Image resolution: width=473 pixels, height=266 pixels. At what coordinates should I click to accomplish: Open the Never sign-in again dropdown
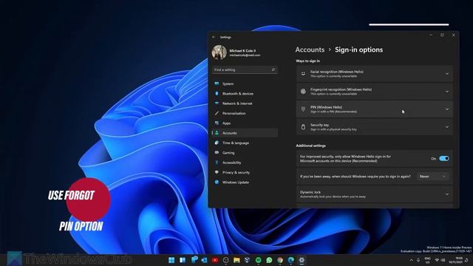point(433,176)
